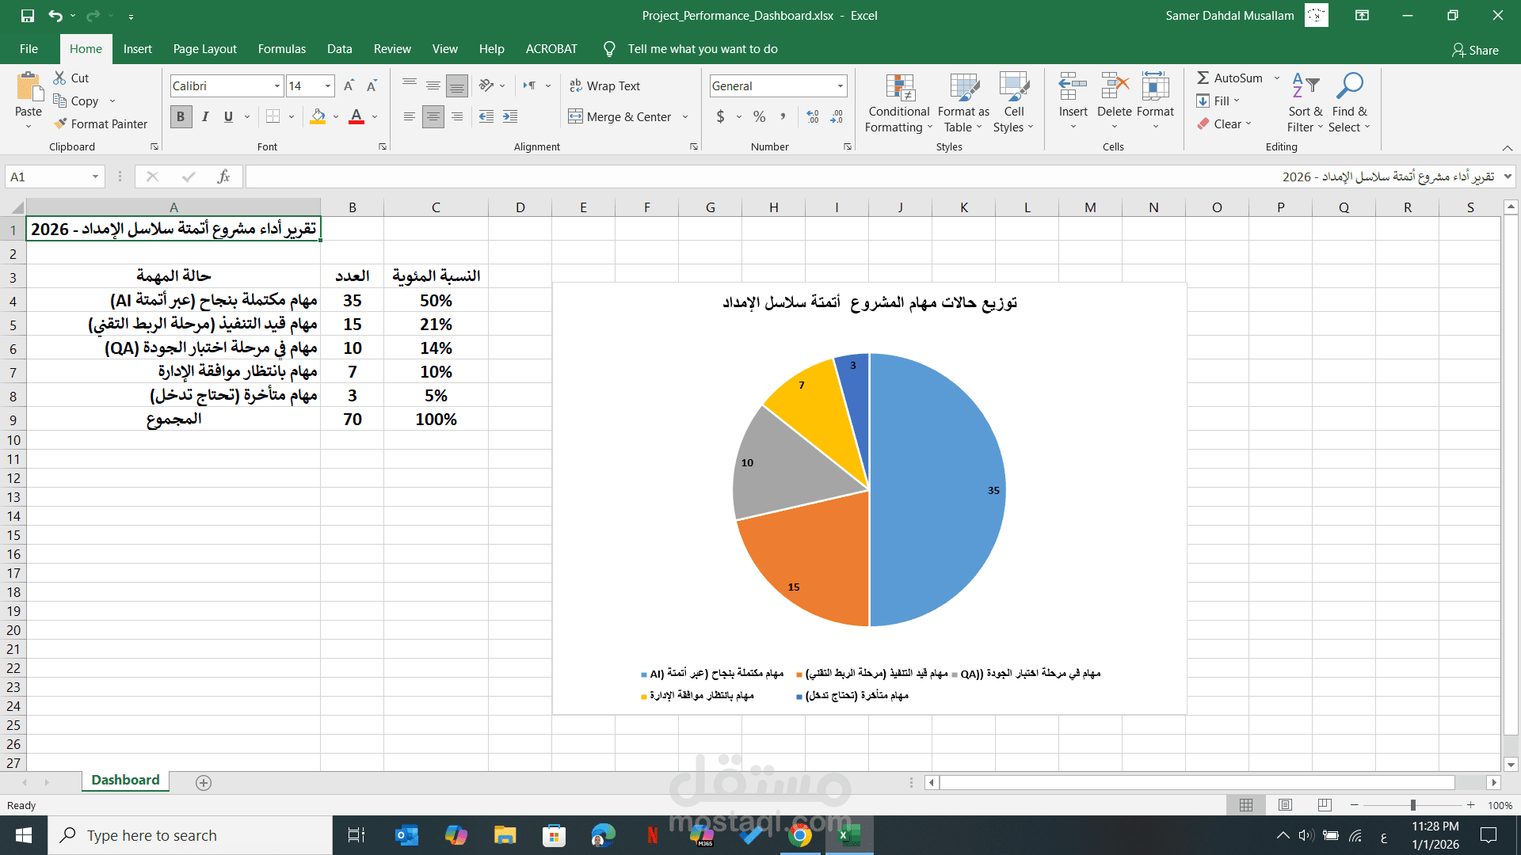The image size is (1521, 855).
Task: Open the Font size dropdown
Action: point(326,85)
